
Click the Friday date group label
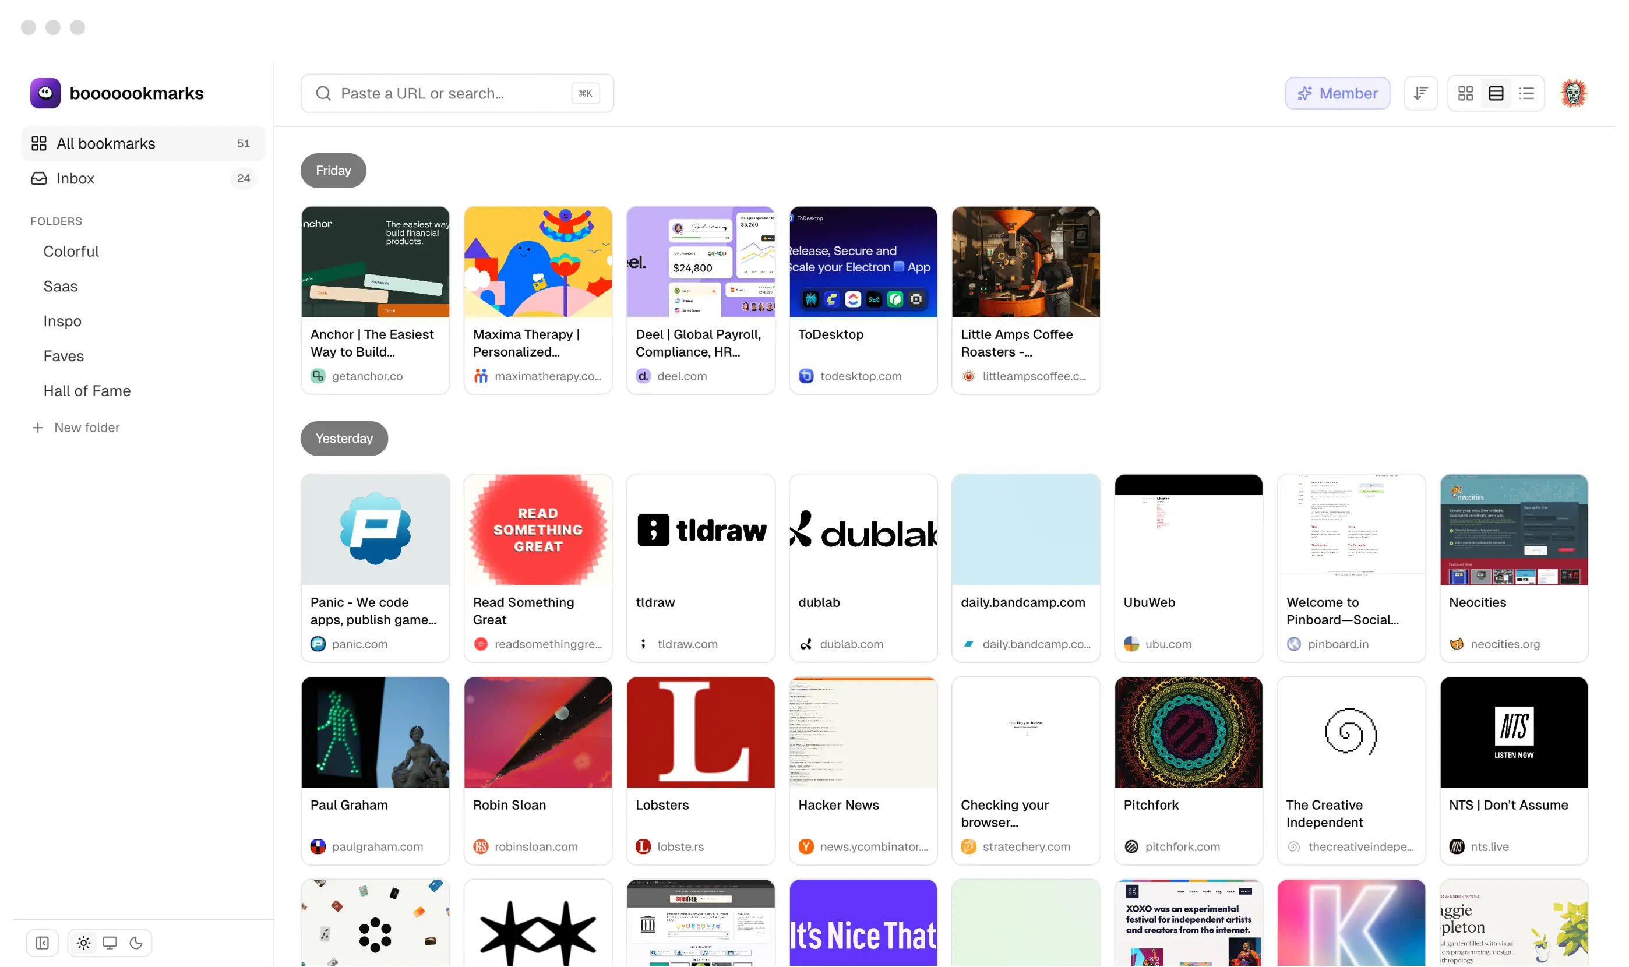(x=333, y=171)
